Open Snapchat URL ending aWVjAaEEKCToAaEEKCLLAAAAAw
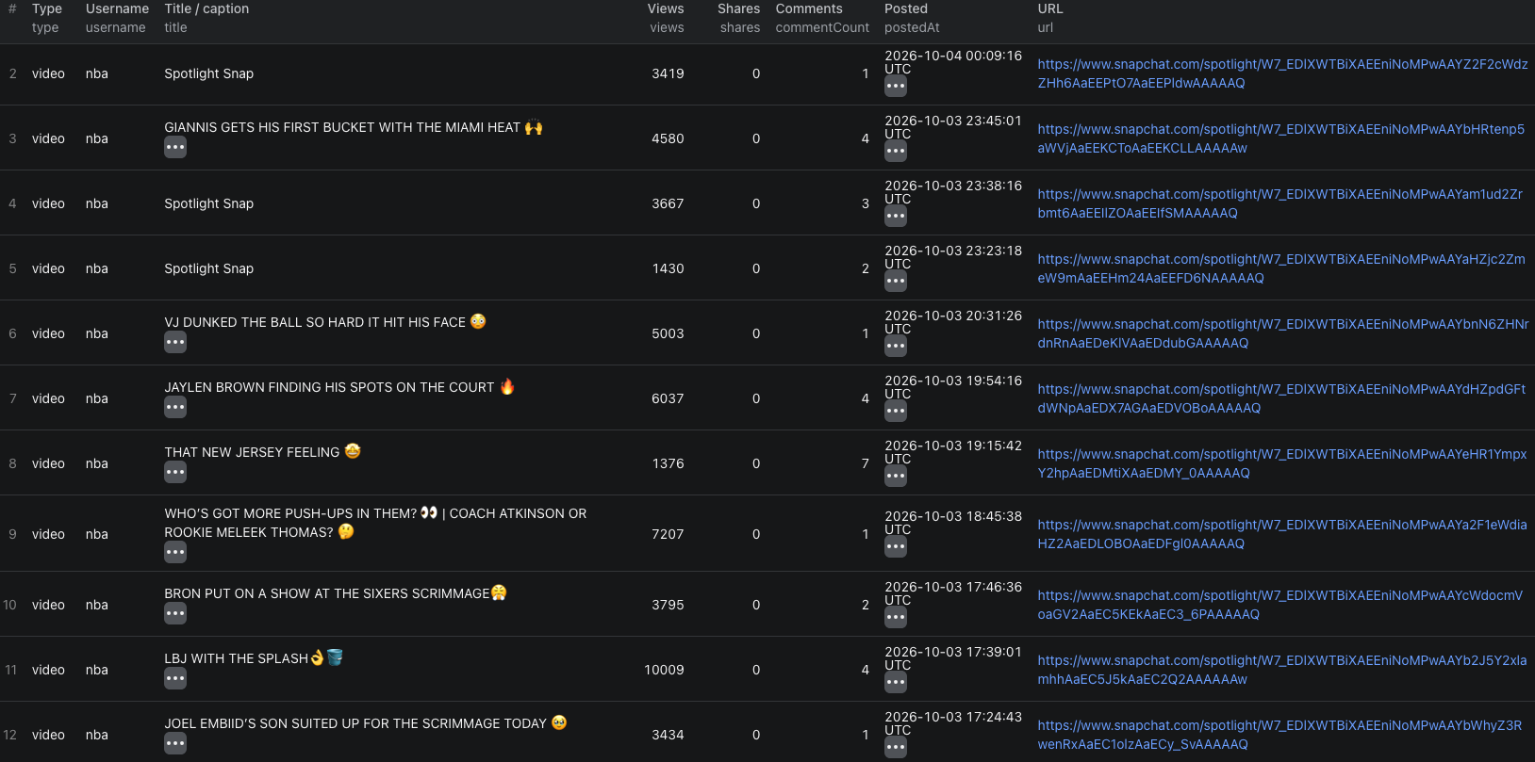 click(1280, 138)
